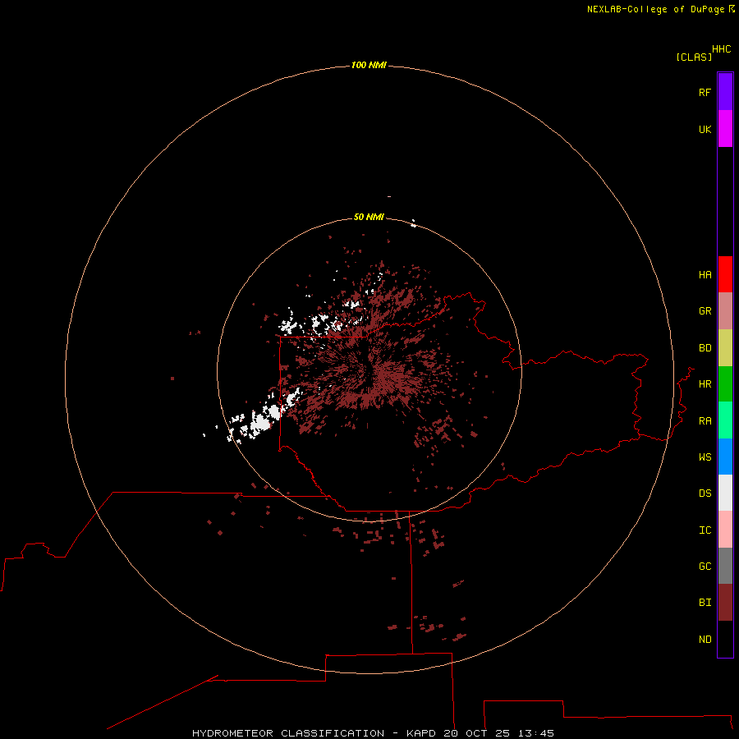Screen dimensions: 739x739
Task: Click the HA legend label
Action: tap(705, 275)
